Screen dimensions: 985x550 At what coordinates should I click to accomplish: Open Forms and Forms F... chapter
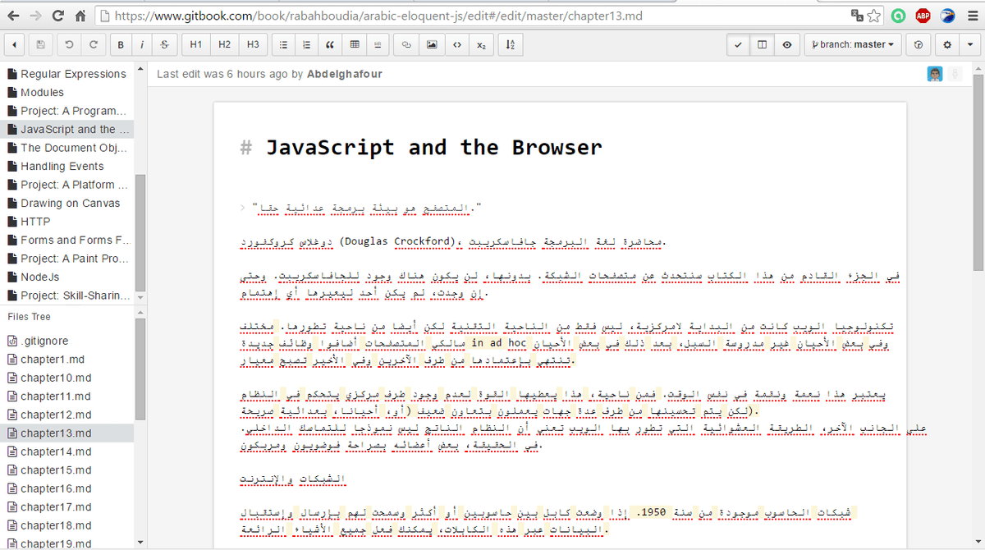67,241
